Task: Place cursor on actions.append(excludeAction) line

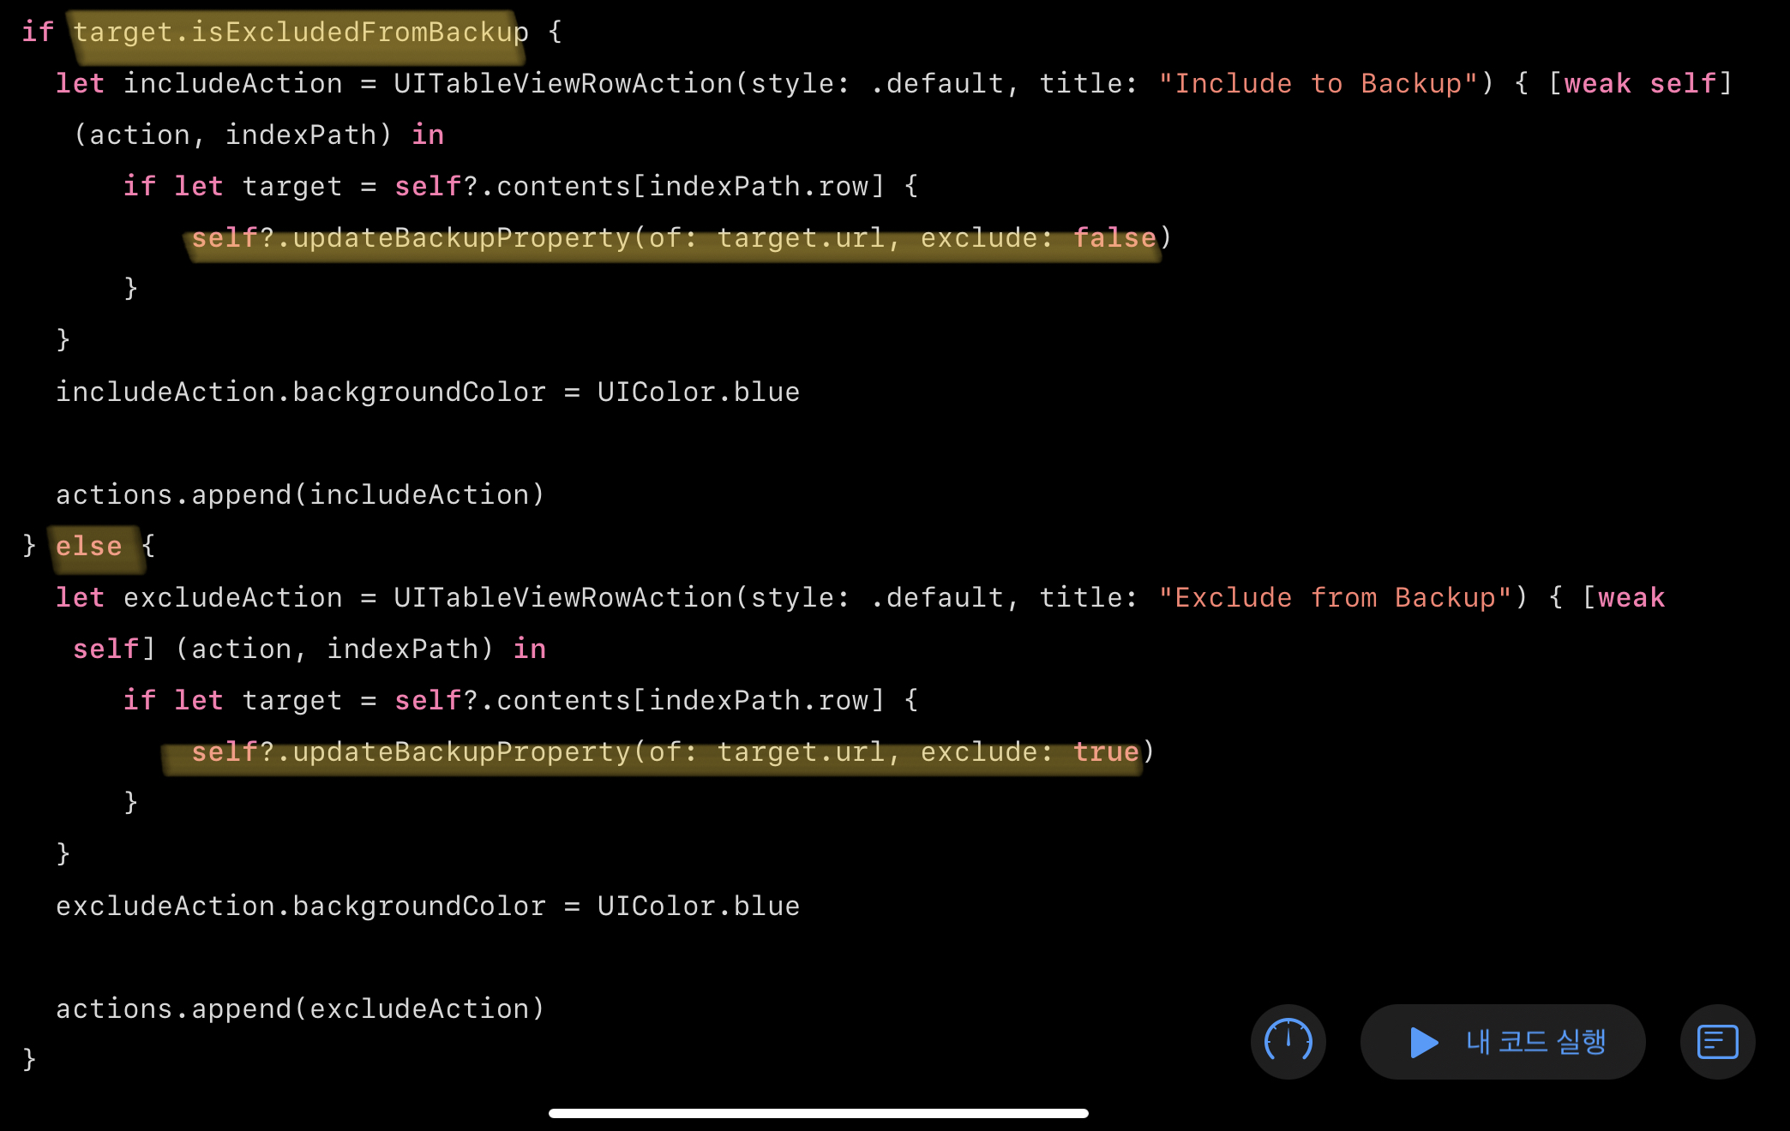Action: pyautogui.click(x=300, y=1009)
